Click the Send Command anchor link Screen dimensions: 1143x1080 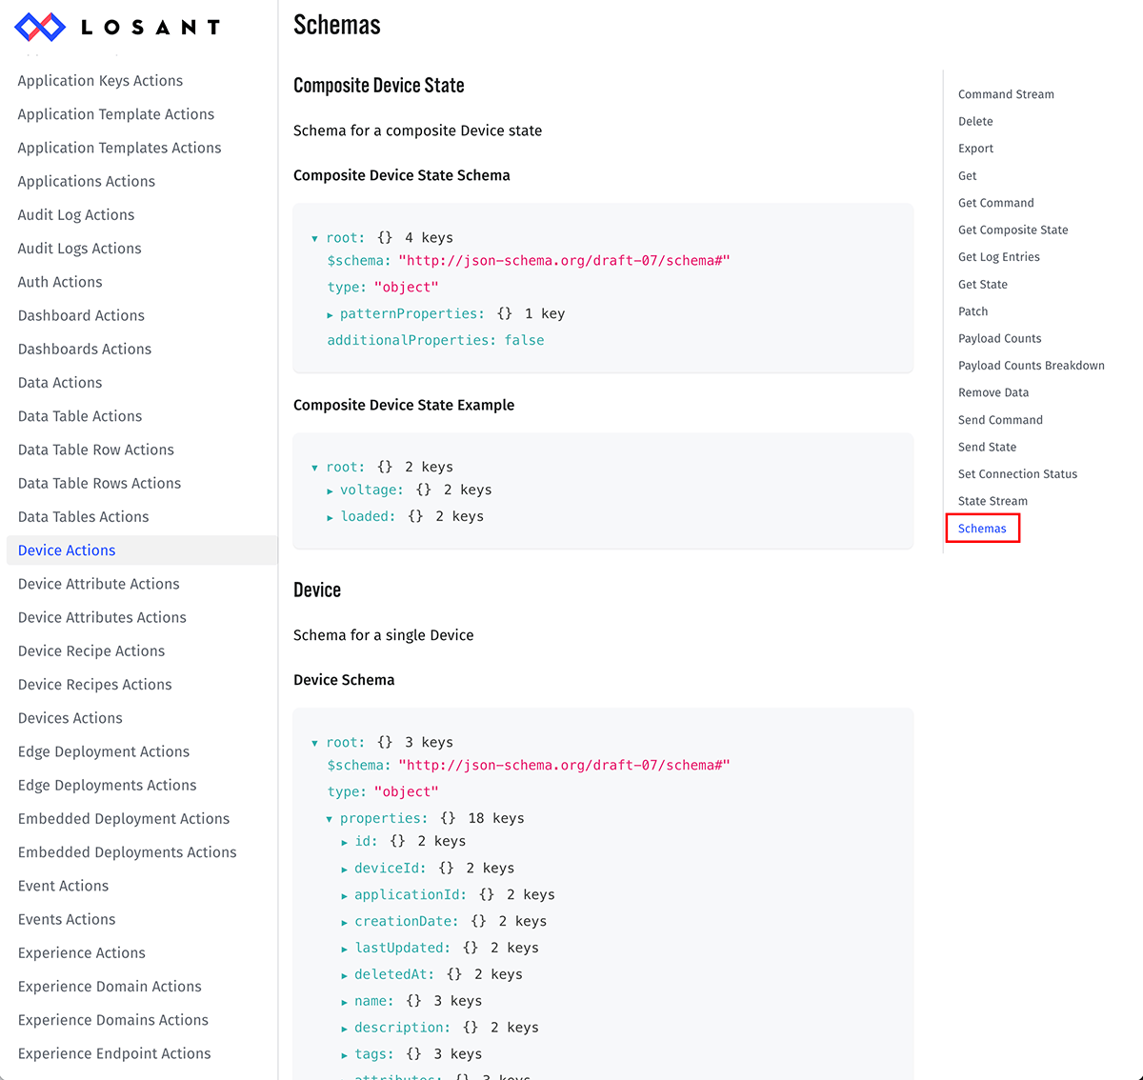click(x=1000, y=420)
